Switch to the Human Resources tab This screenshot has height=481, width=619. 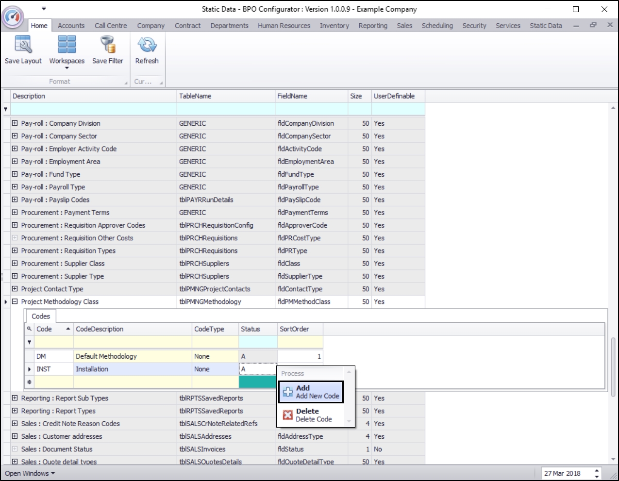(x=284, y=26)
